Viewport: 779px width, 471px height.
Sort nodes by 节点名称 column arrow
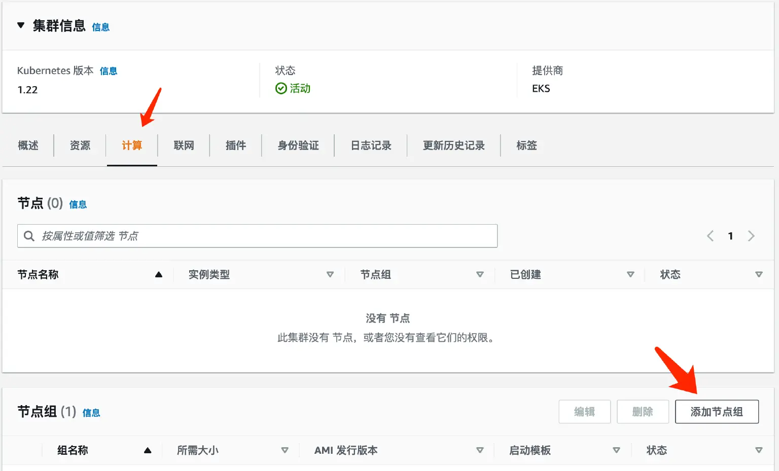pyautogui.click(x=159, y=274)
